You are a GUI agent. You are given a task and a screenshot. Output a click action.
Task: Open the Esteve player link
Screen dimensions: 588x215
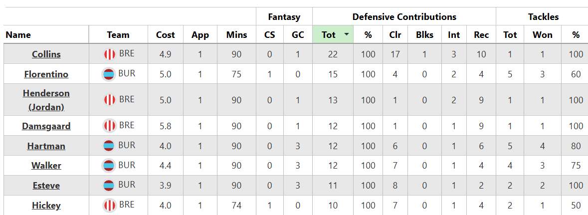pyautogui.click(x=46, y=186)
